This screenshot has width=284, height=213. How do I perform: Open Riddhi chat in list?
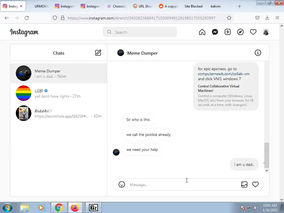point(59,113)
